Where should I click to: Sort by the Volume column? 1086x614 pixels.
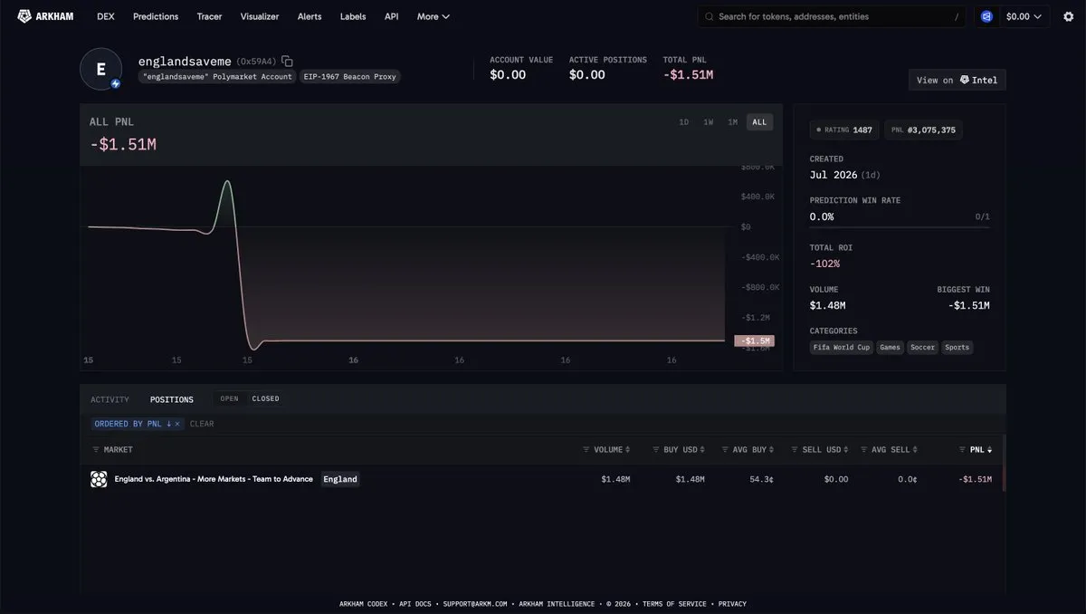606,449
